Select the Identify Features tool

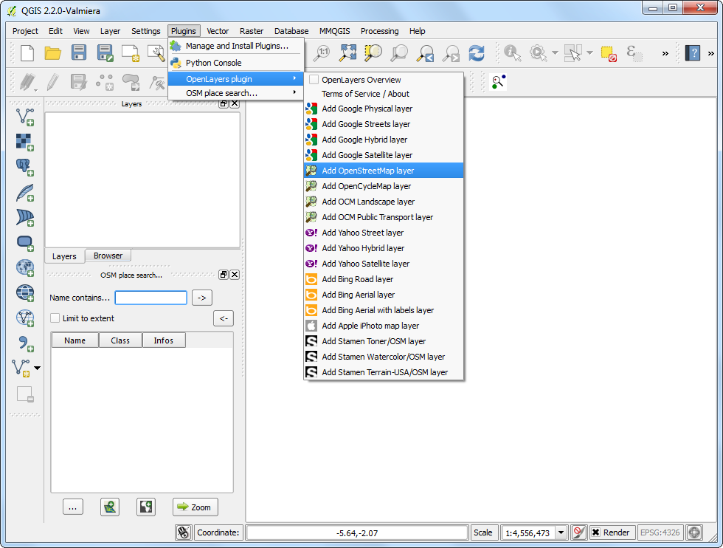pos(512,52)
